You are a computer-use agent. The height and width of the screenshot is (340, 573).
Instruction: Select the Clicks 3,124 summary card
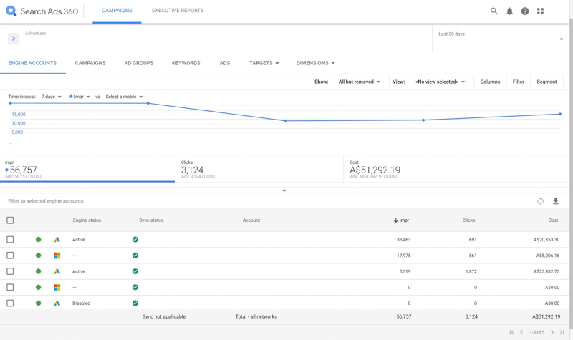259,169
